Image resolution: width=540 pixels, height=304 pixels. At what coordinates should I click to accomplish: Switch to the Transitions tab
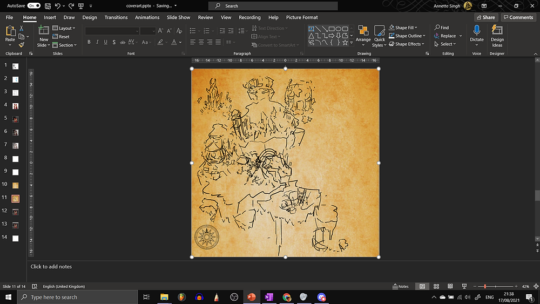pyautogui.click(x=116, y=17)
